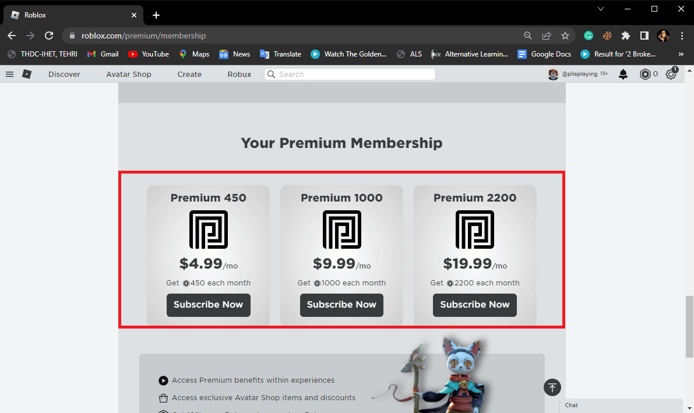Expand the hidden bookmarks overflow chevron
Image resolution: width=694 pixels, height=413 pixels.
click(681, 54)
